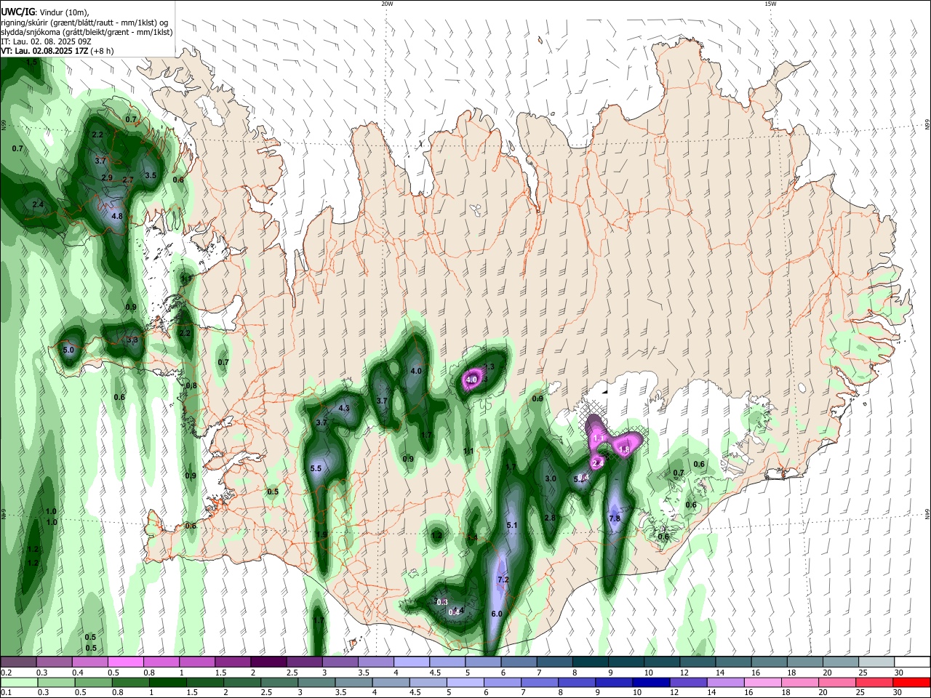Select the 2.7 rainfall value label
This screenshot has width=931, height=698.
128,180
